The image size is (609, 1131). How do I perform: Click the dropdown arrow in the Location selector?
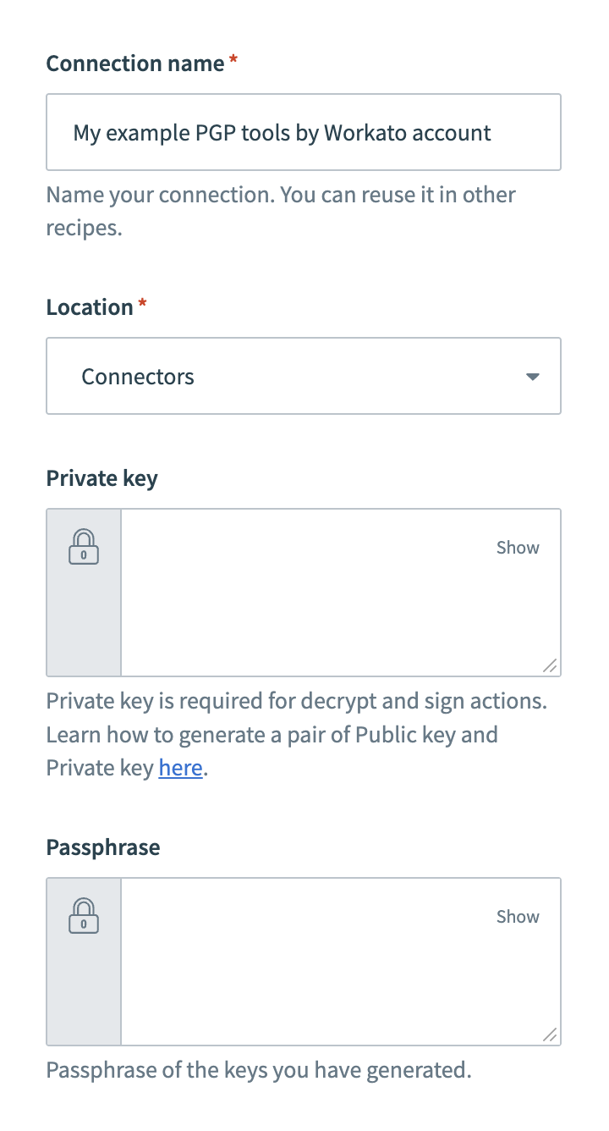click(533, 376)
